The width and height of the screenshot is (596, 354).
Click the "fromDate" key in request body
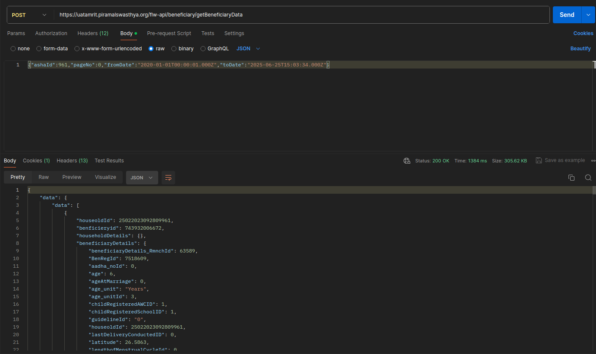click(119, 65)
